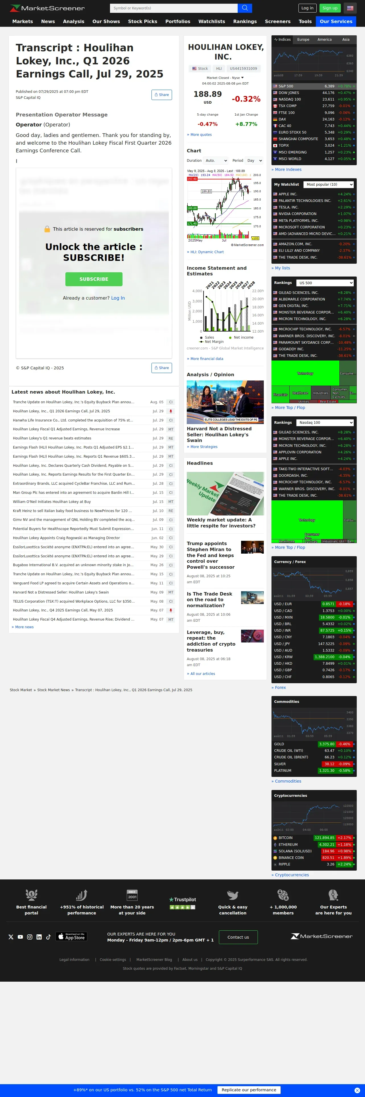Viewport: 365px width, 1097px height.
Task: Open the Instagram icon in the footer
Action: pos(30,937)
